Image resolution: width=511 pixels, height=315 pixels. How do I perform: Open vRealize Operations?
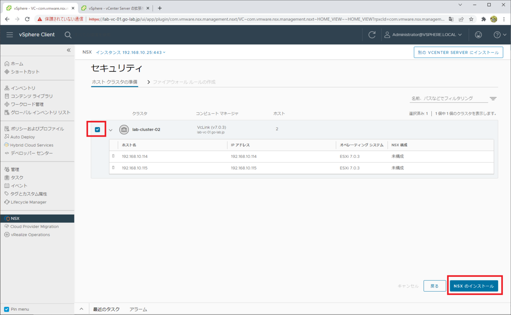27,235
